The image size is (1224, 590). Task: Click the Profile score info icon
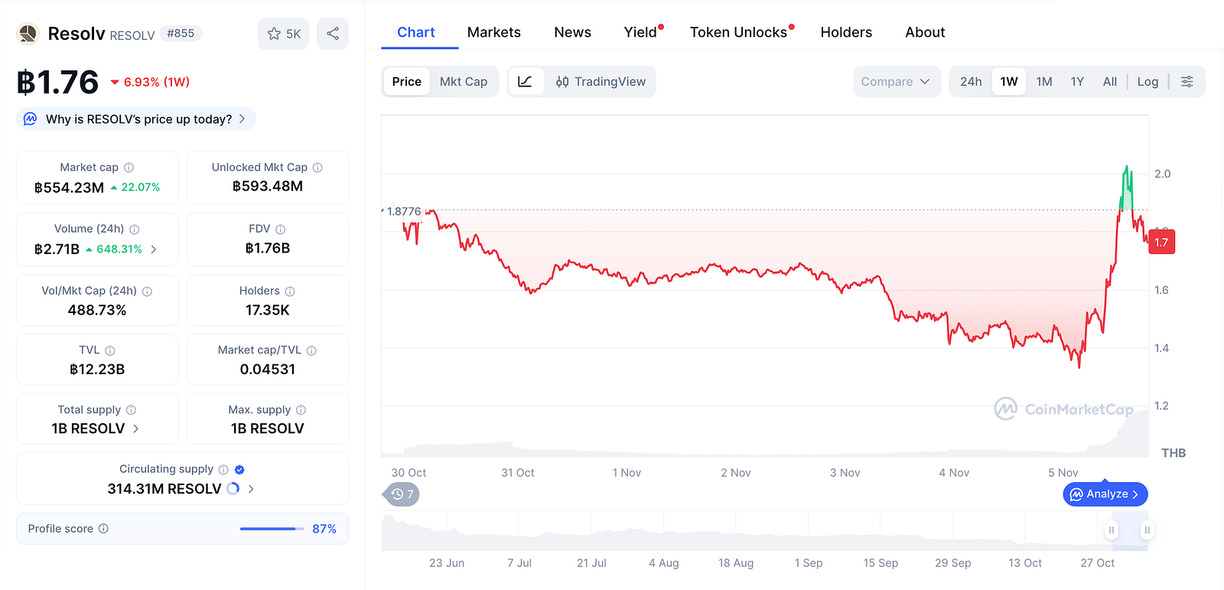103,529
